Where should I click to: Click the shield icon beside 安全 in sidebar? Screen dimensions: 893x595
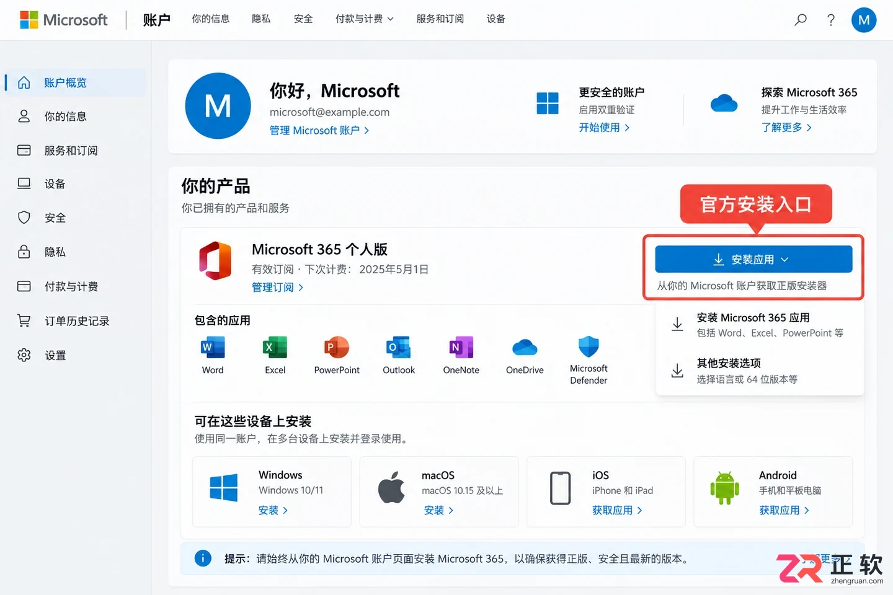click(24, 218)
